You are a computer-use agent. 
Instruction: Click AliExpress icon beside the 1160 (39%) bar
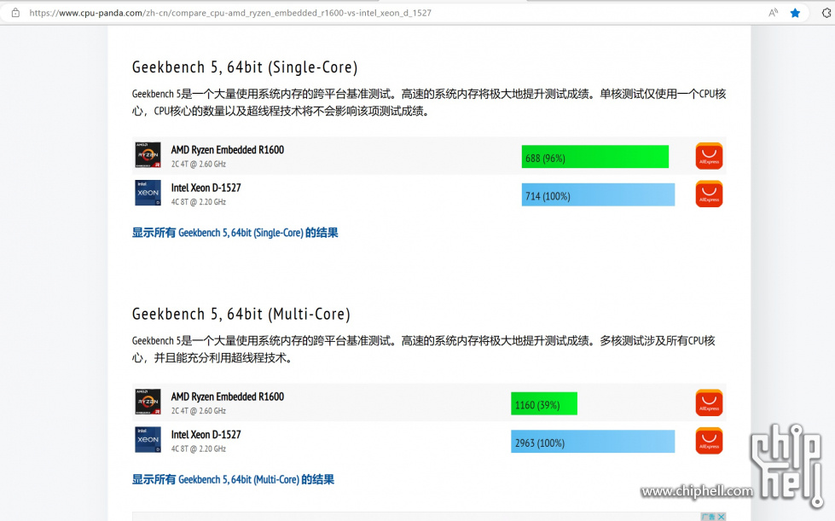709,402
